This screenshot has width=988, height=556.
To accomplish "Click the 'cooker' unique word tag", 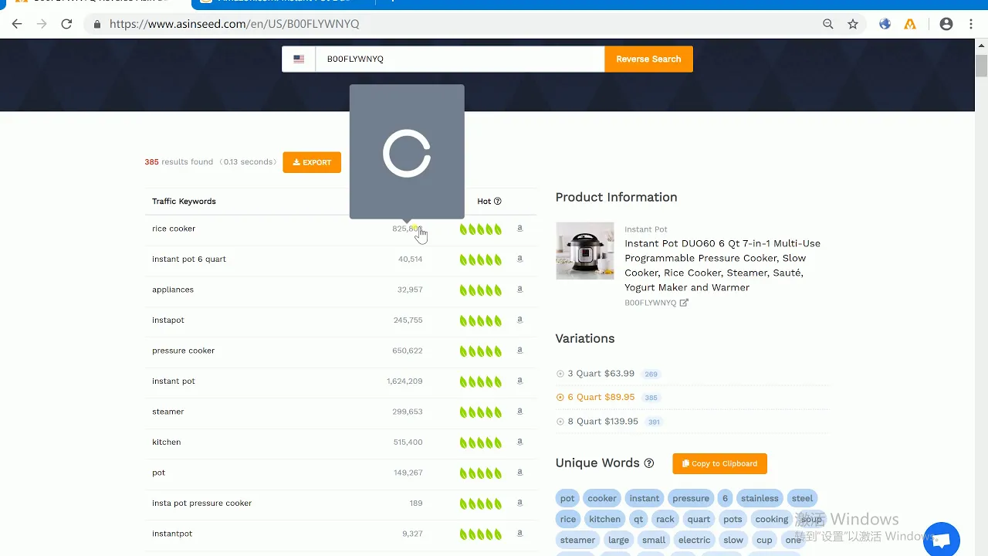I will coord(602,498).
